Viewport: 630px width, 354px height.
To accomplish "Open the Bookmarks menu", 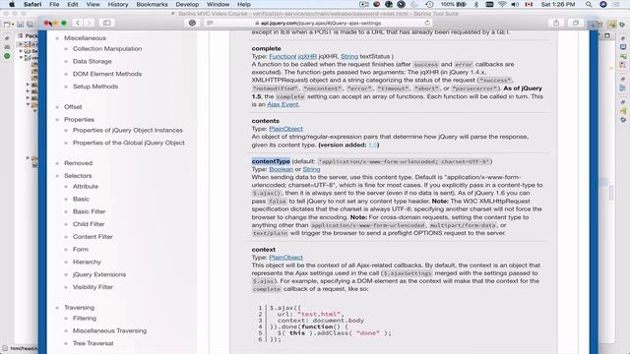I will [152, 4].
